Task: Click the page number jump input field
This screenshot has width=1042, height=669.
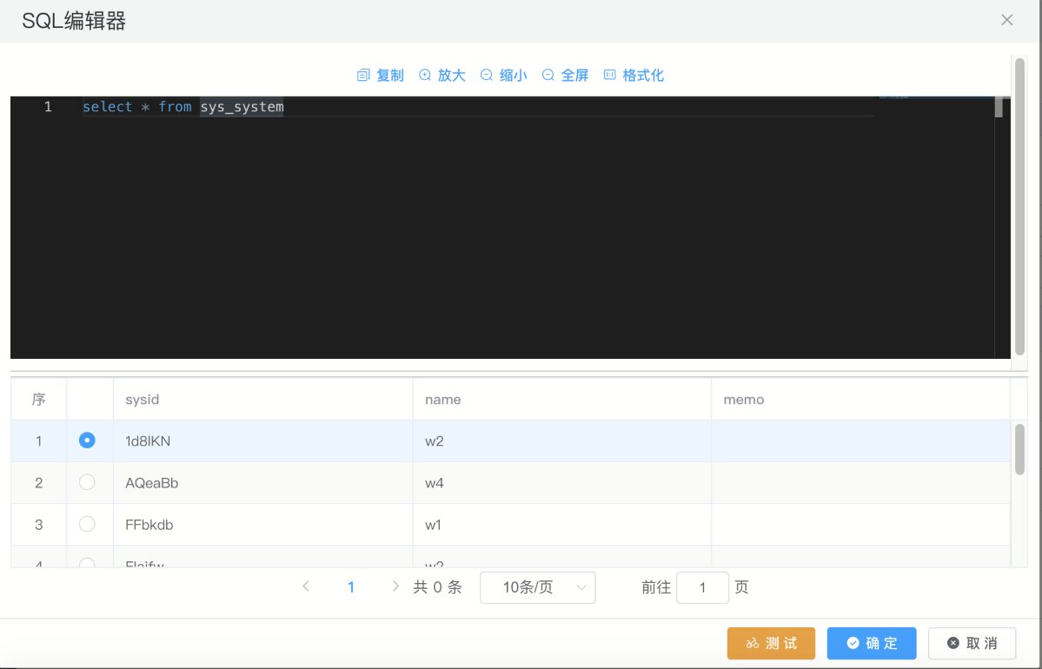Action: pyautogui.click(x=702, y=587)
